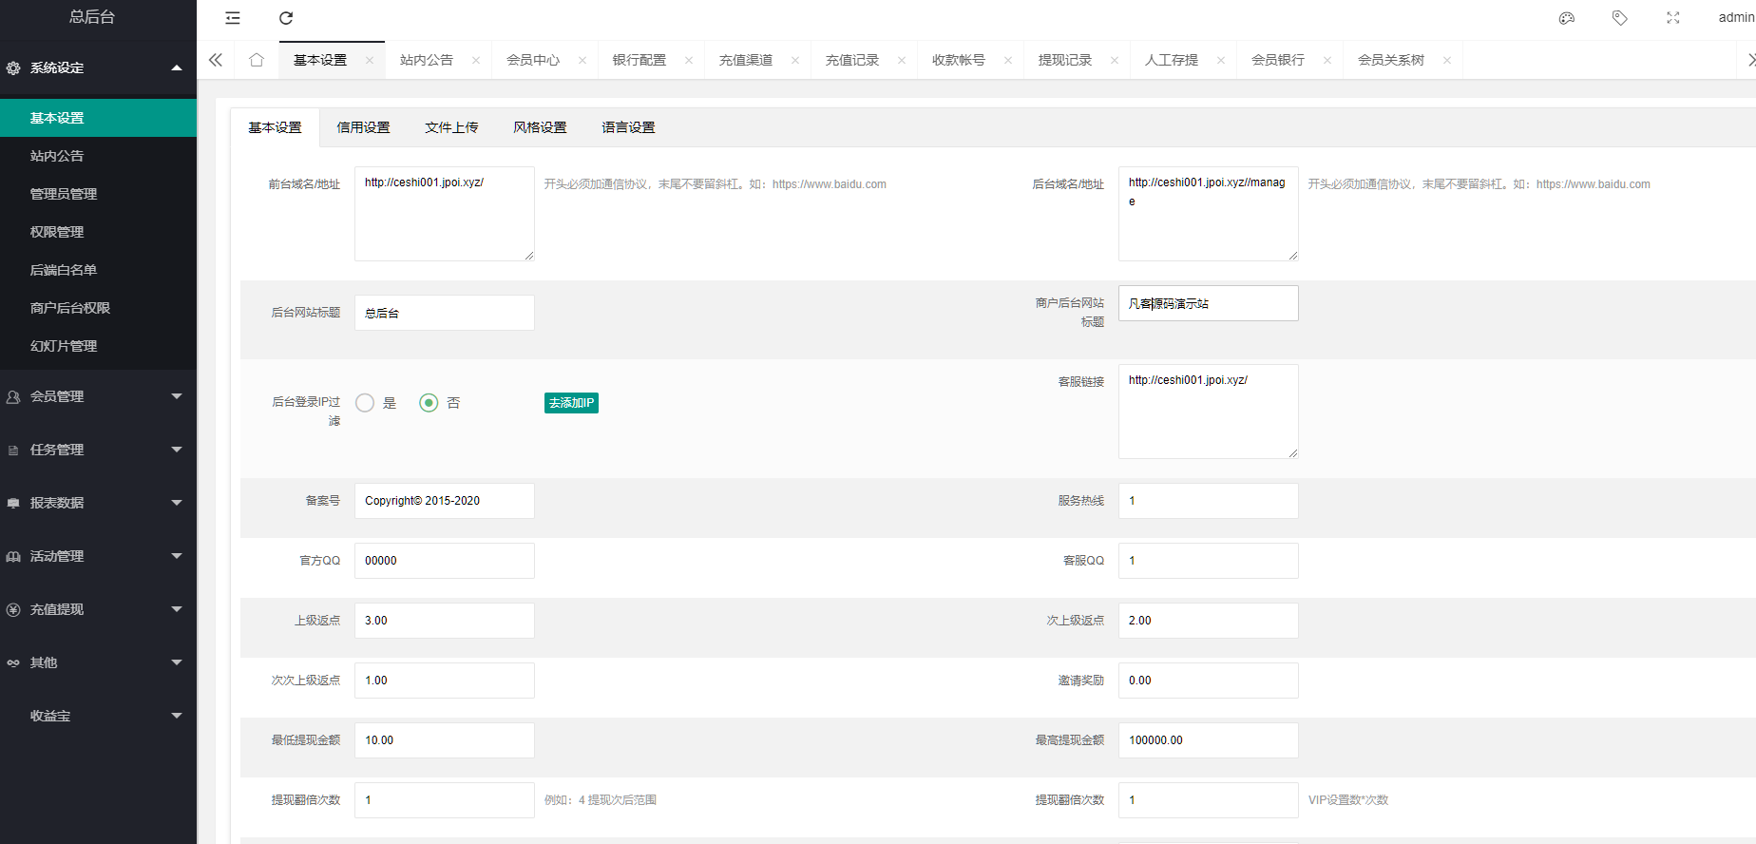Close the 提现记录 tab

pyautogui.click(x=1115, y=60)
